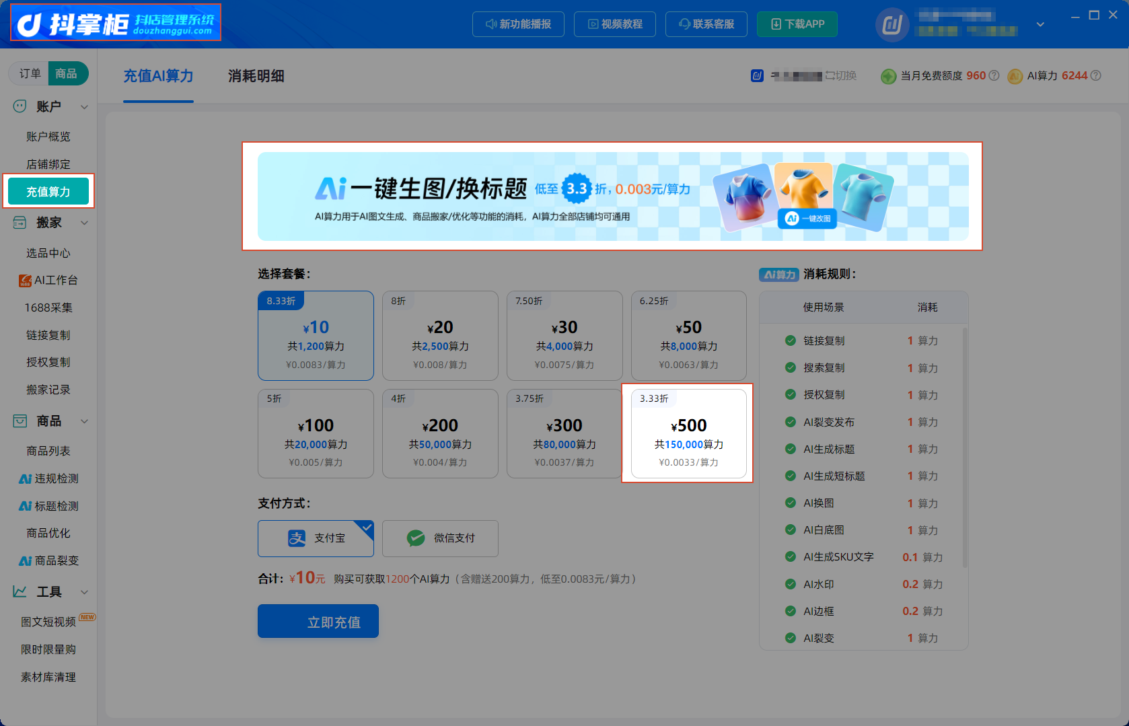Open AI工作台 with 1688 icon

(48, 280)
